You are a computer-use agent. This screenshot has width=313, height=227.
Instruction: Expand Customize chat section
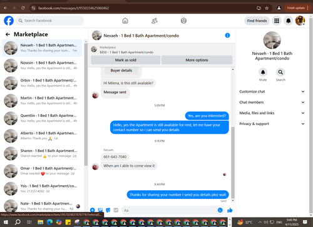coord(272,91)
